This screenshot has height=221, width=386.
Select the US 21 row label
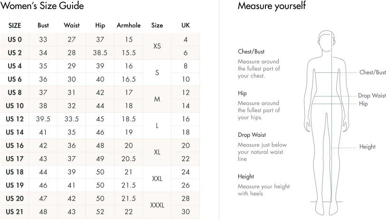click(15, 212)
